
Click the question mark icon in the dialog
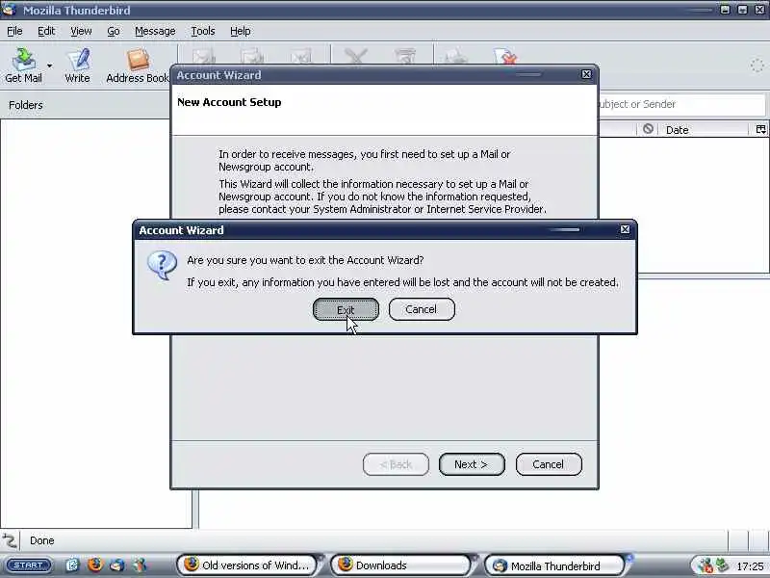tap(162, 265)
